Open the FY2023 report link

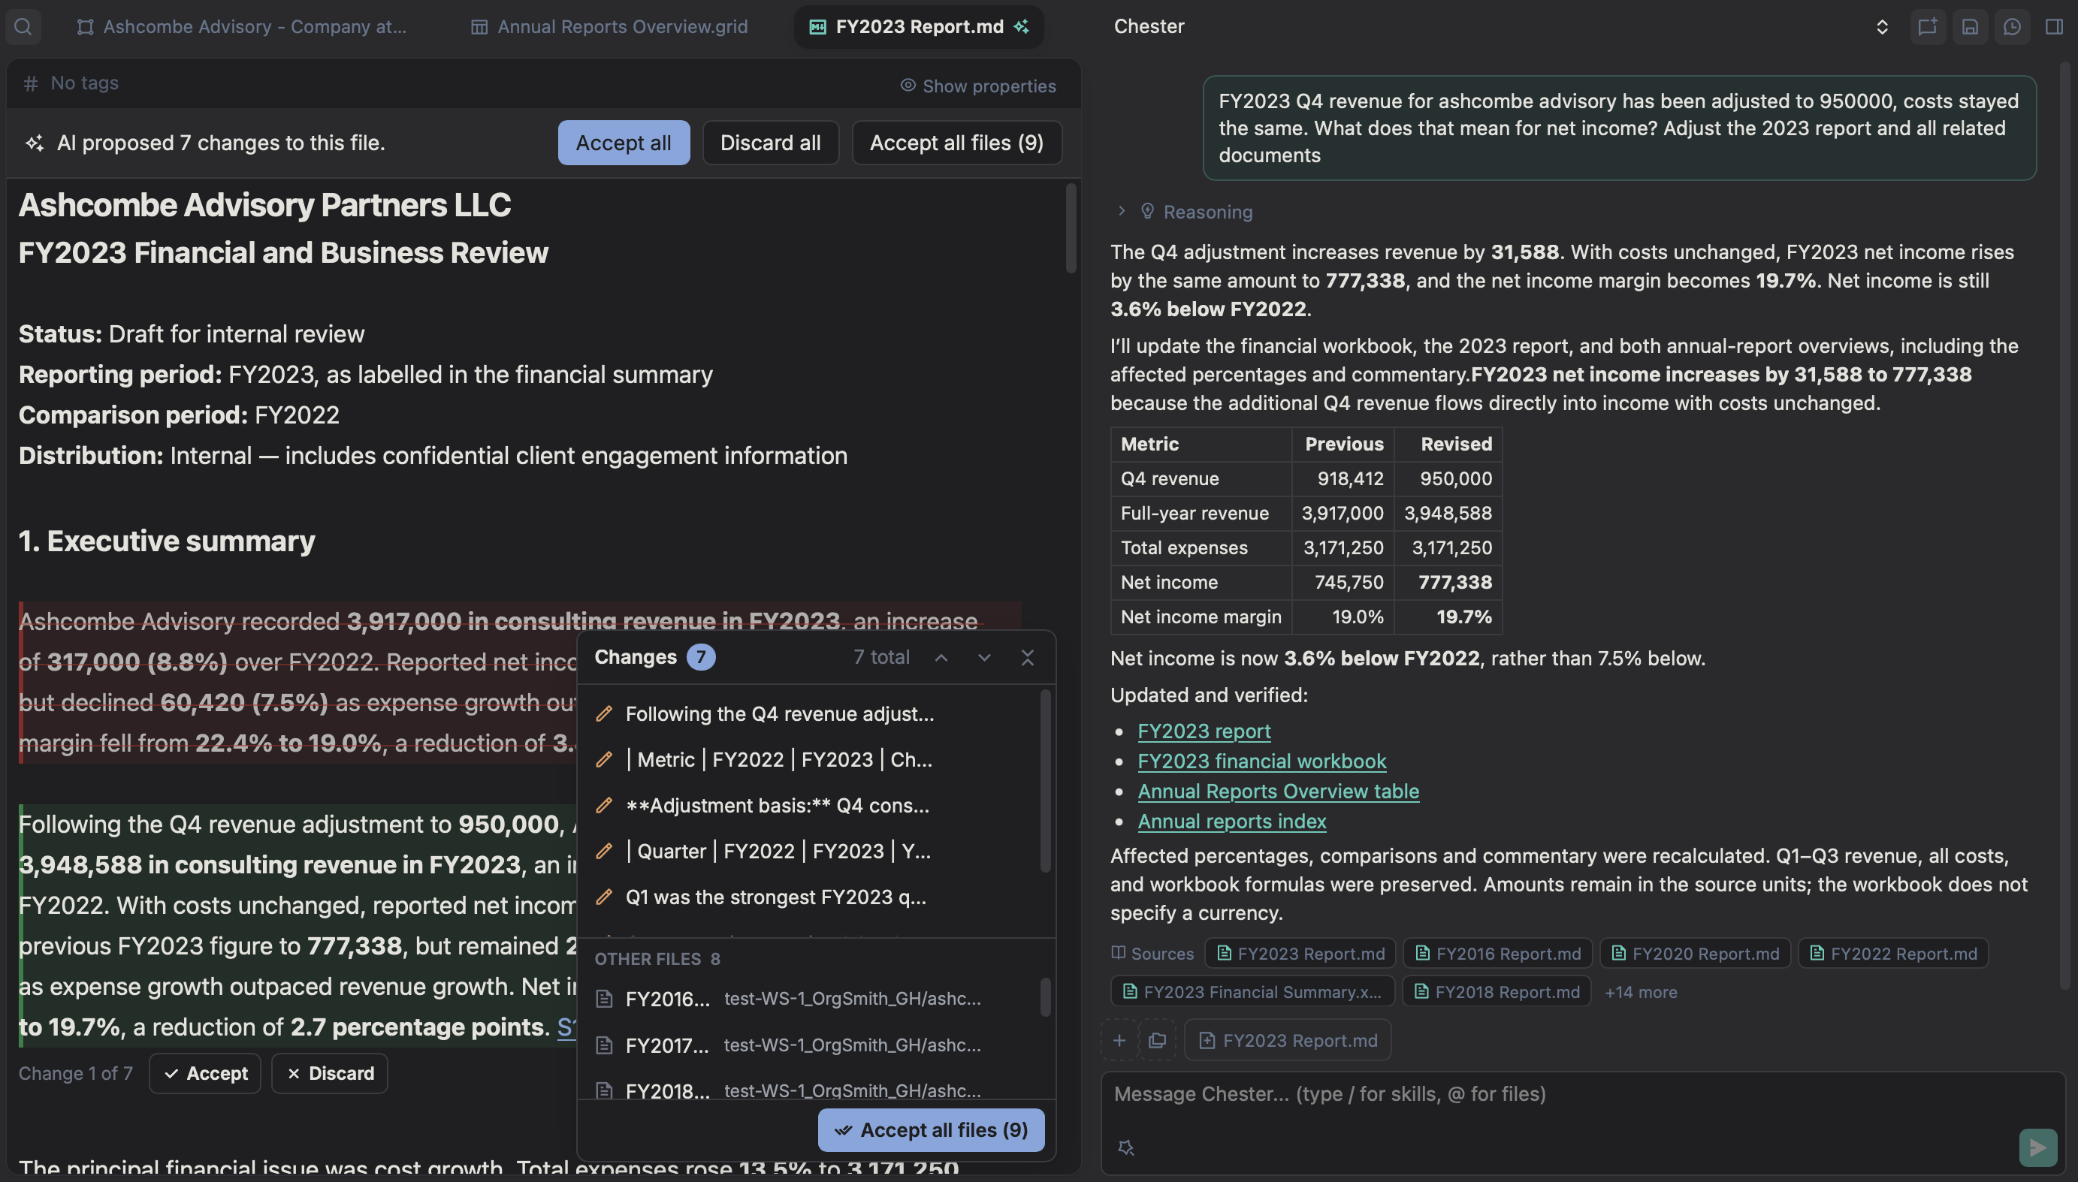(1204, 731)
